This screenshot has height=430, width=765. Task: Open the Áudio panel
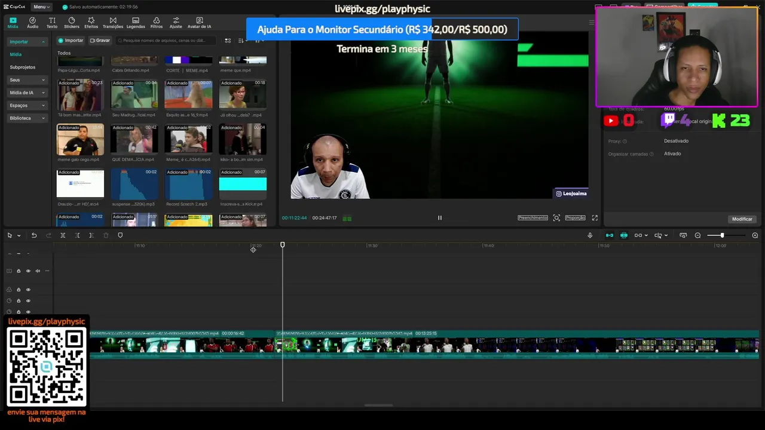click(x=32, y=23)
